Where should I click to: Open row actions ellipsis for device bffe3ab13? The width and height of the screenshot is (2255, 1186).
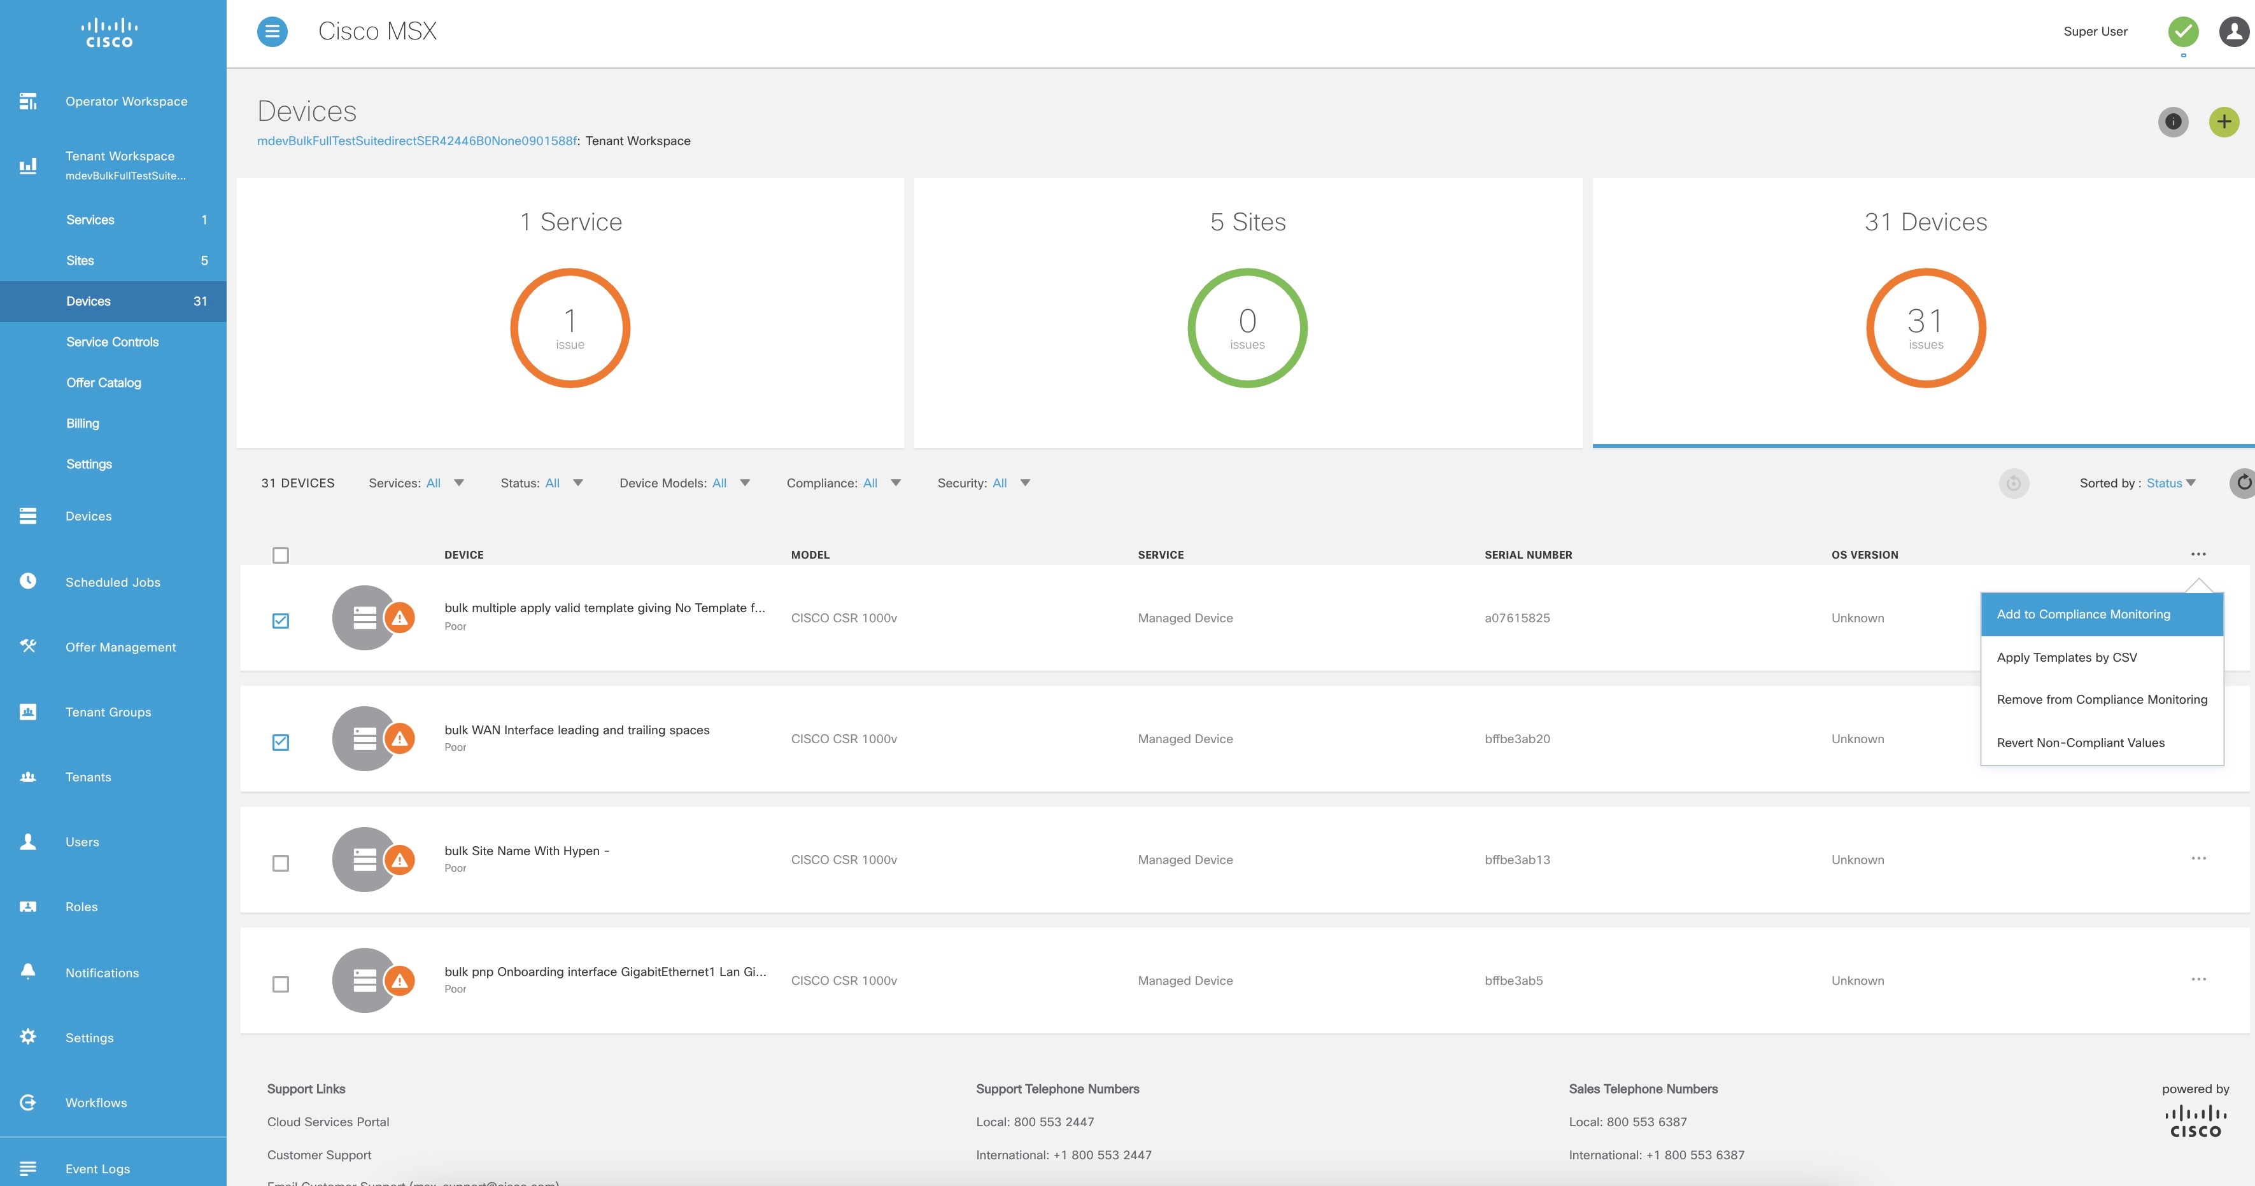coord(2200,860)
